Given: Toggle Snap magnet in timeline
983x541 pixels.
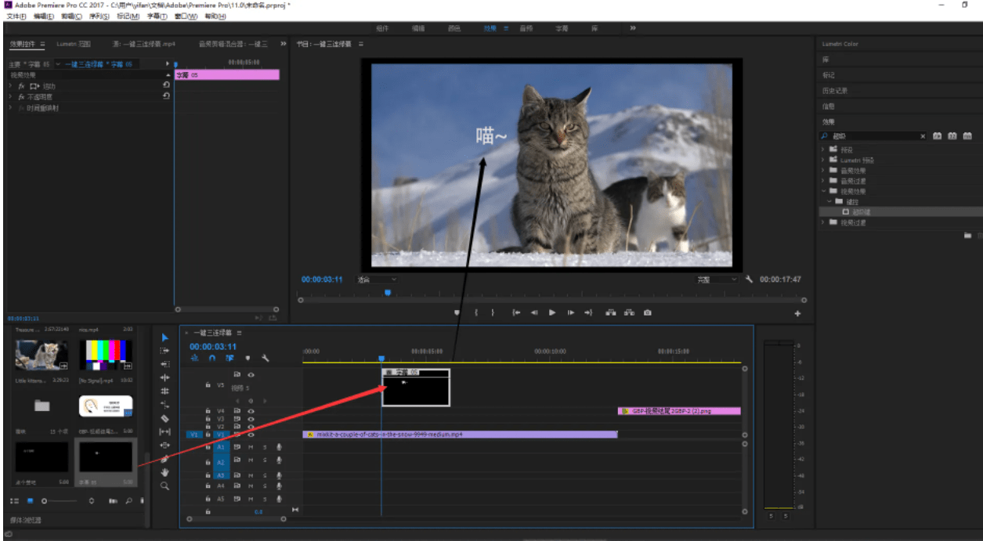Looking at the screenshot, I should (211, 358).
